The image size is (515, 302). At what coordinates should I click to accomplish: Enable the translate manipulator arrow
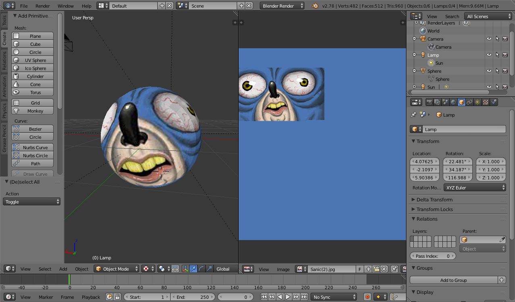pyautogui.click(x=194, y=269)
